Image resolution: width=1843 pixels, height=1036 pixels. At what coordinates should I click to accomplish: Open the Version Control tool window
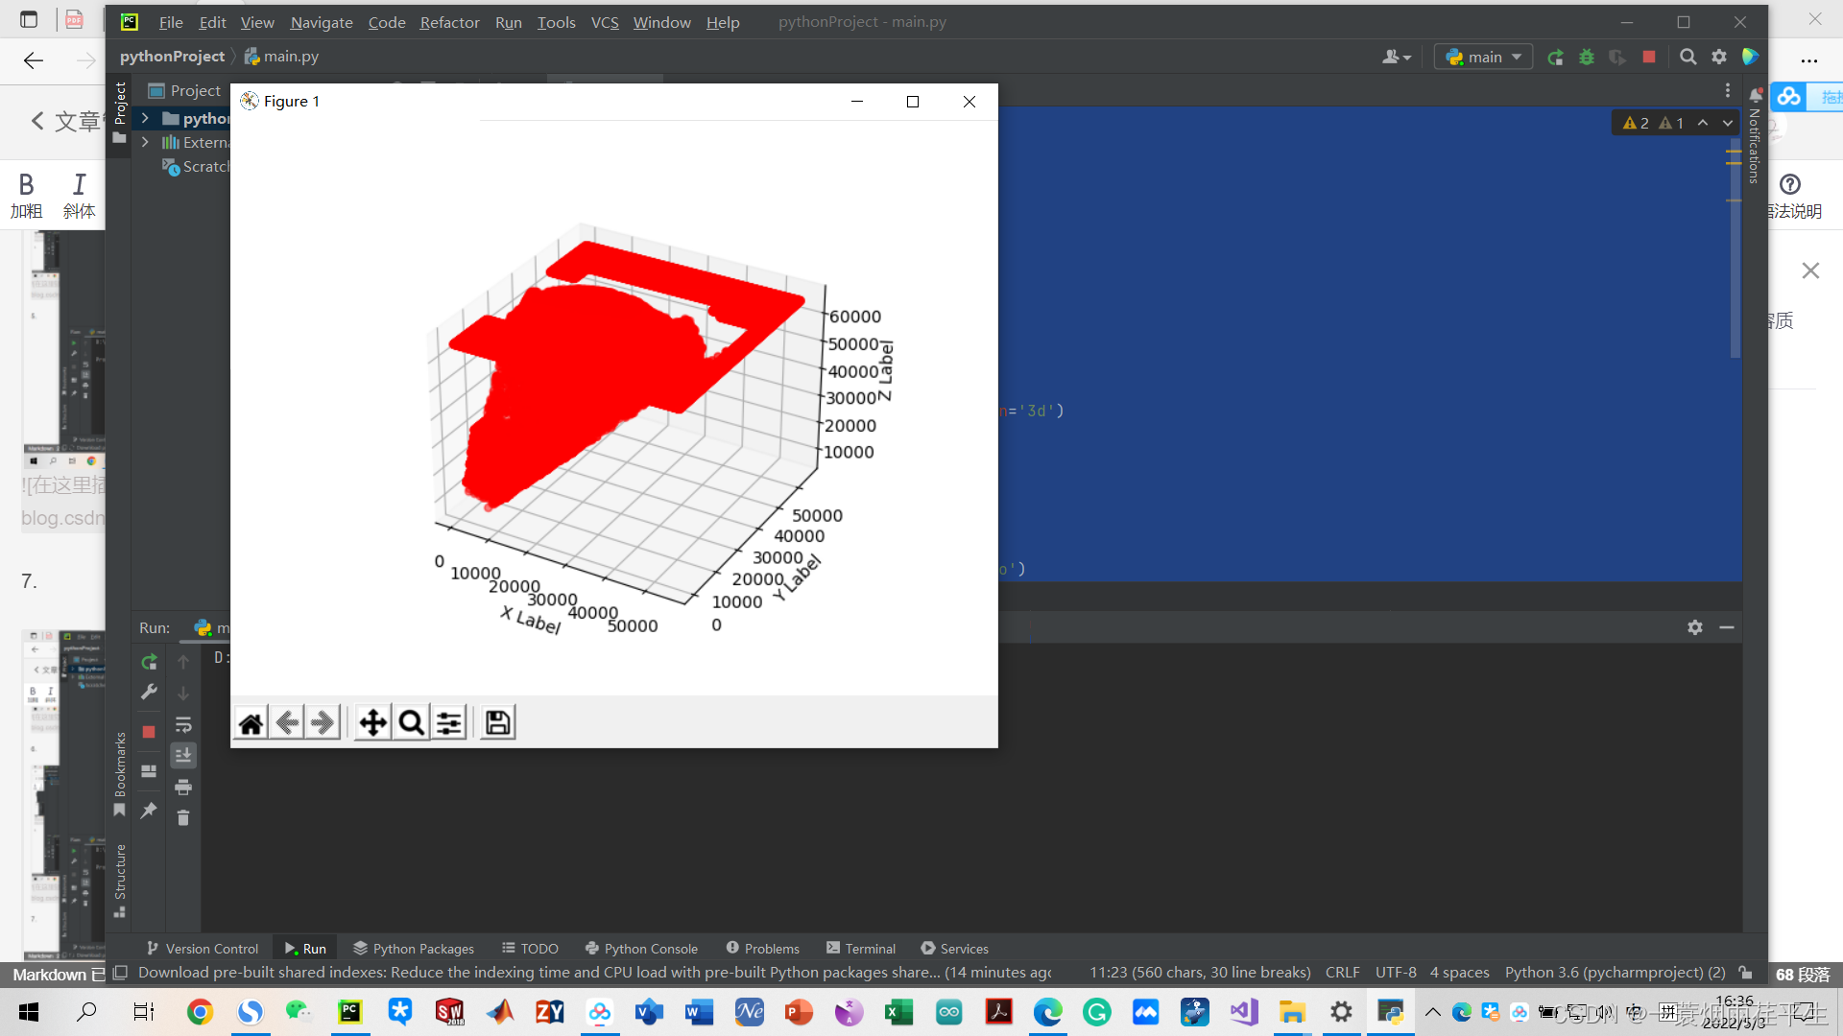[x=203, y=949]
